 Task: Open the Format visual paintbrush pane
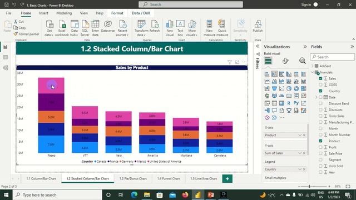tap(285, 61)
